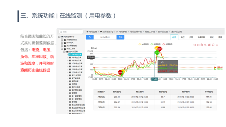Open the 用电参数 breadcrumb link
This screenshot has height=127, width=226.
click(x=123, y=32)
